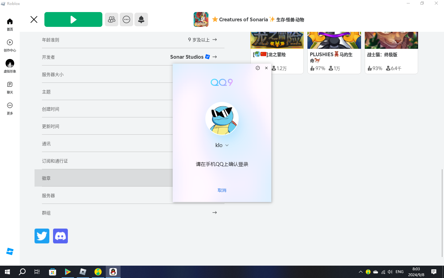Click the Roblox Studio logo in sidebar bottom
This screenshot has width=444, height=278.
[10, 251]
